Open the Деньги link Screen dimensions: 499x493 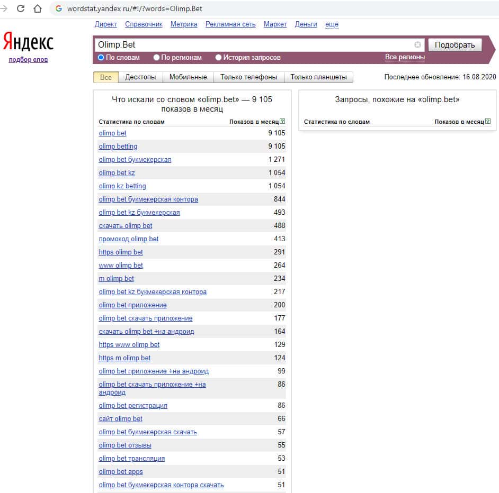[306, 24]
